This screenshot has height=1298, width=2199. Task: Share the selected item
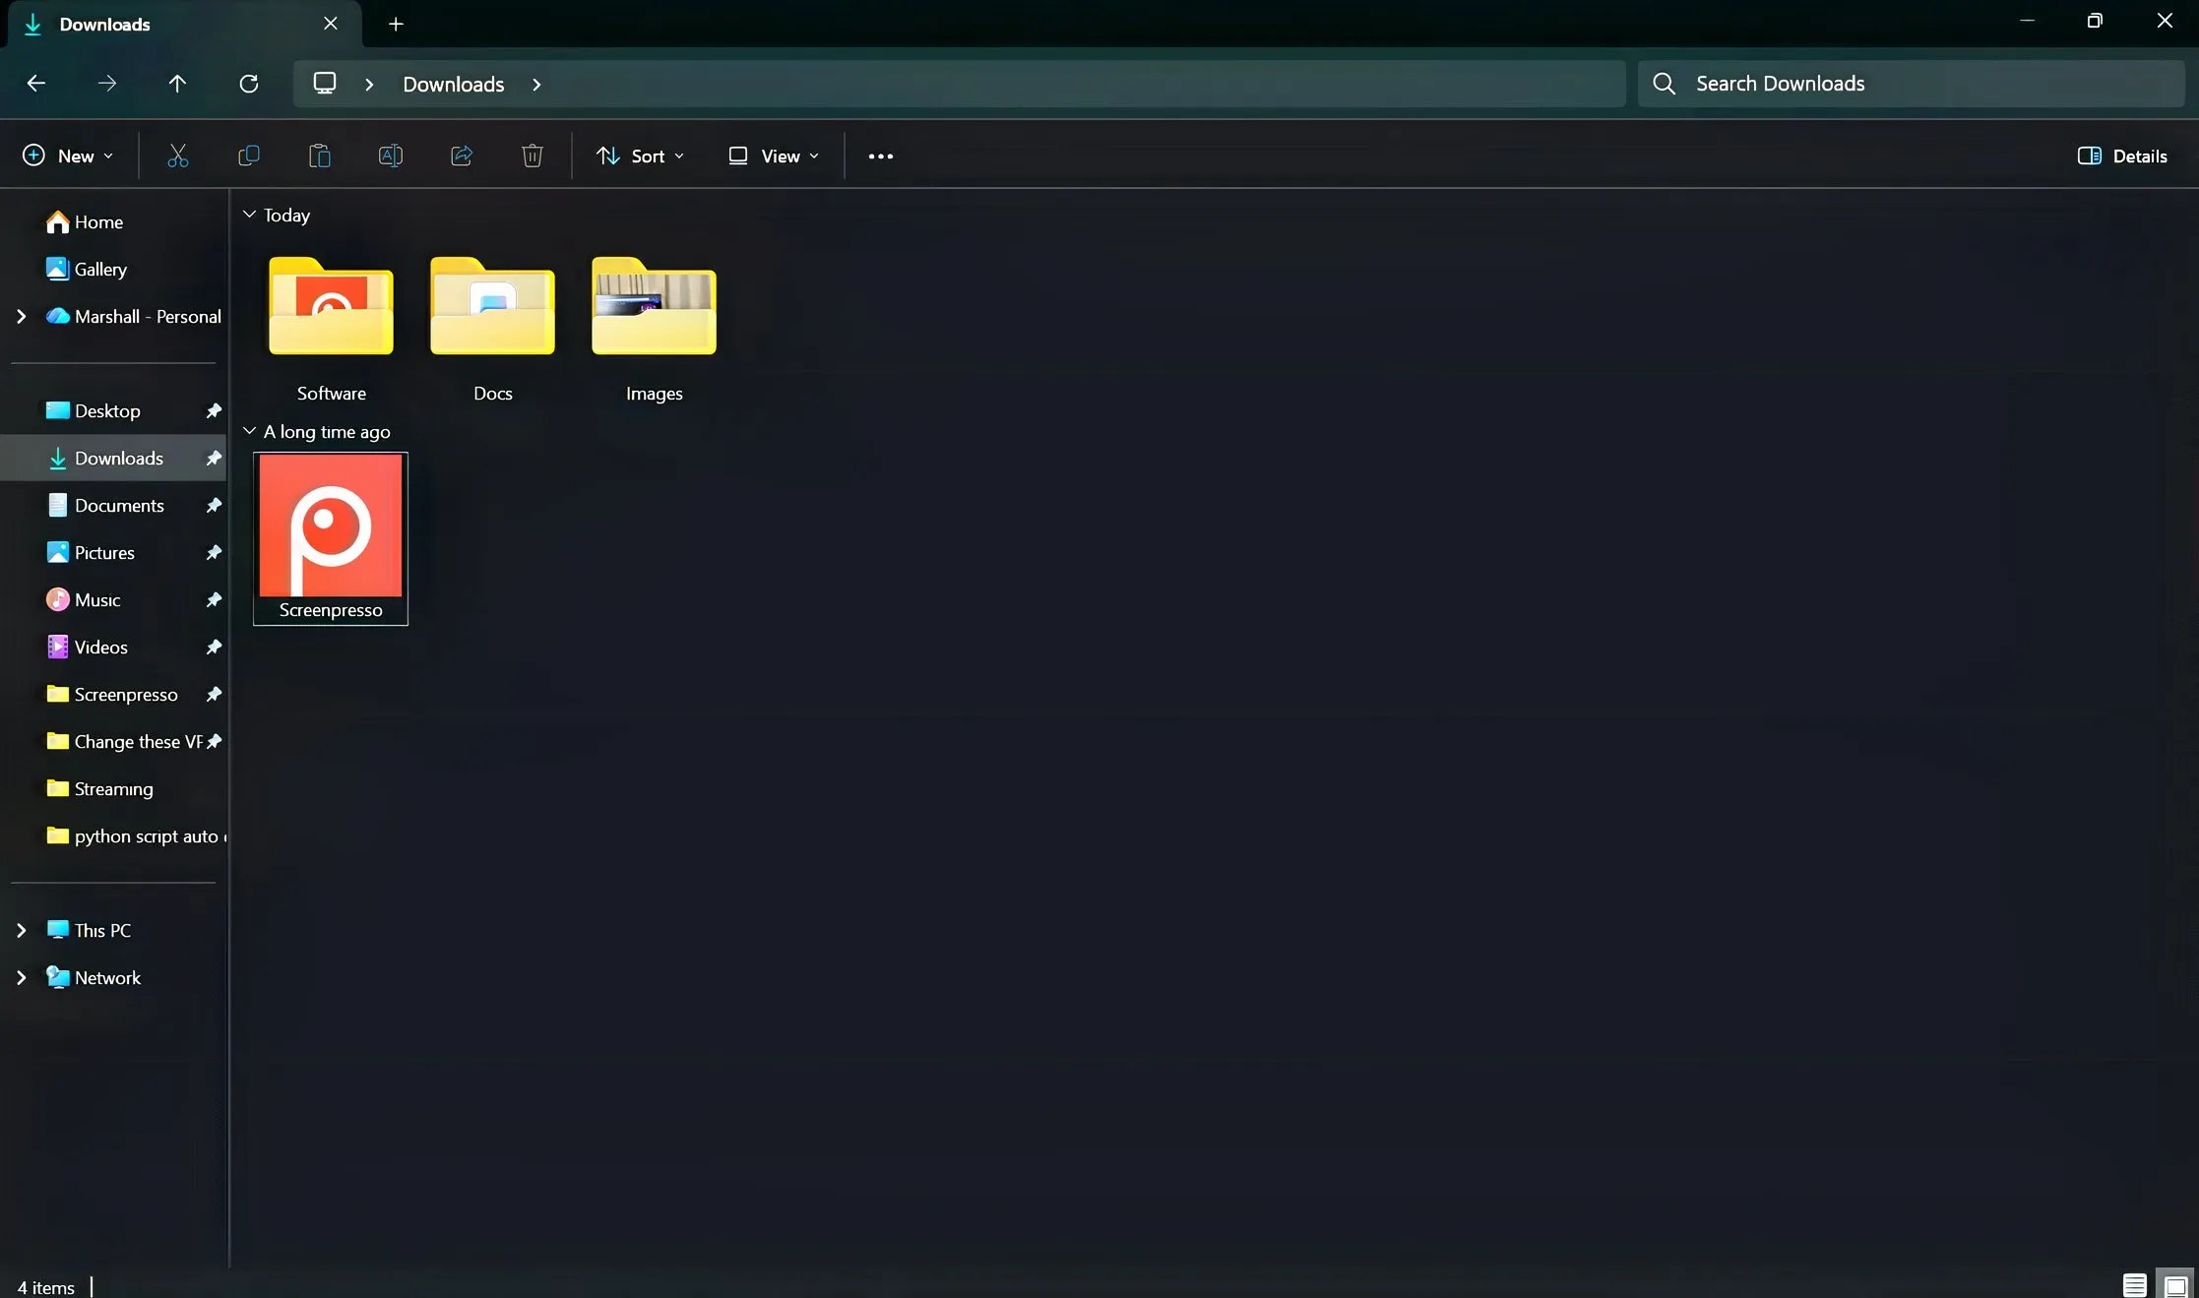461,155
